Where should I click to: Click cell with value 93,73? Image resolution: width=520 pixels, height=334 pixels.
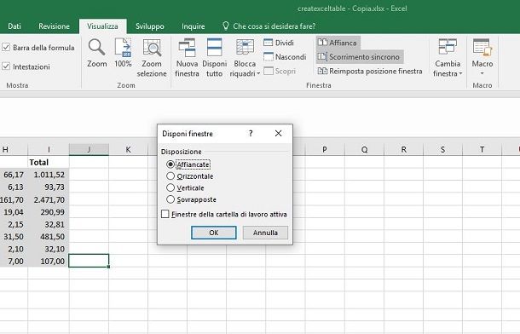click(x=49, y=187)
